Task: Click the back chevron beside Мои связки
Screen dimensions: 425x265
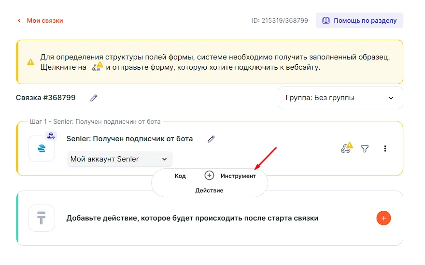Action: coord(19,21)
